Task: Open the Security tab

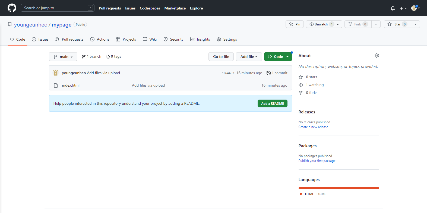Action: coord(173,39)
